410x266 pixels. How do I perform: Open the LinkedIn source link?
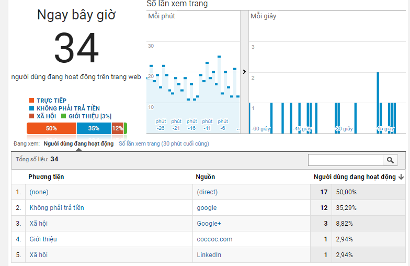pyautogui.click(x=209, y=254)
